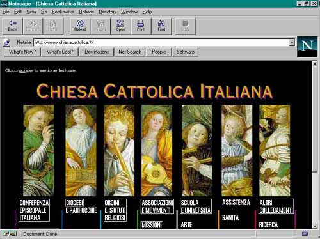
Task: Open Associazioni e Movimenti link
Action: (x=157, y=206)
